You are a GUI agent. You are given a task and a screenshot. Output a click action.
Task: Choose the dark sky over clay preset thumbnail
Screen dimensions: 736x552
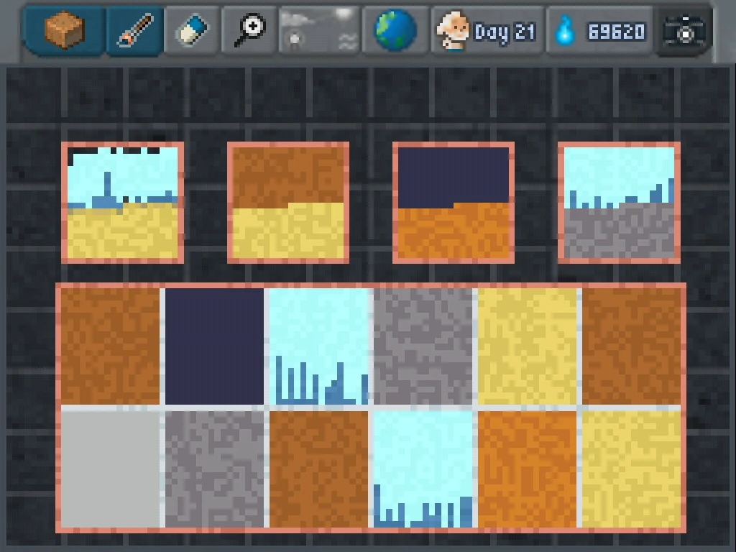(x=454, y=202)
